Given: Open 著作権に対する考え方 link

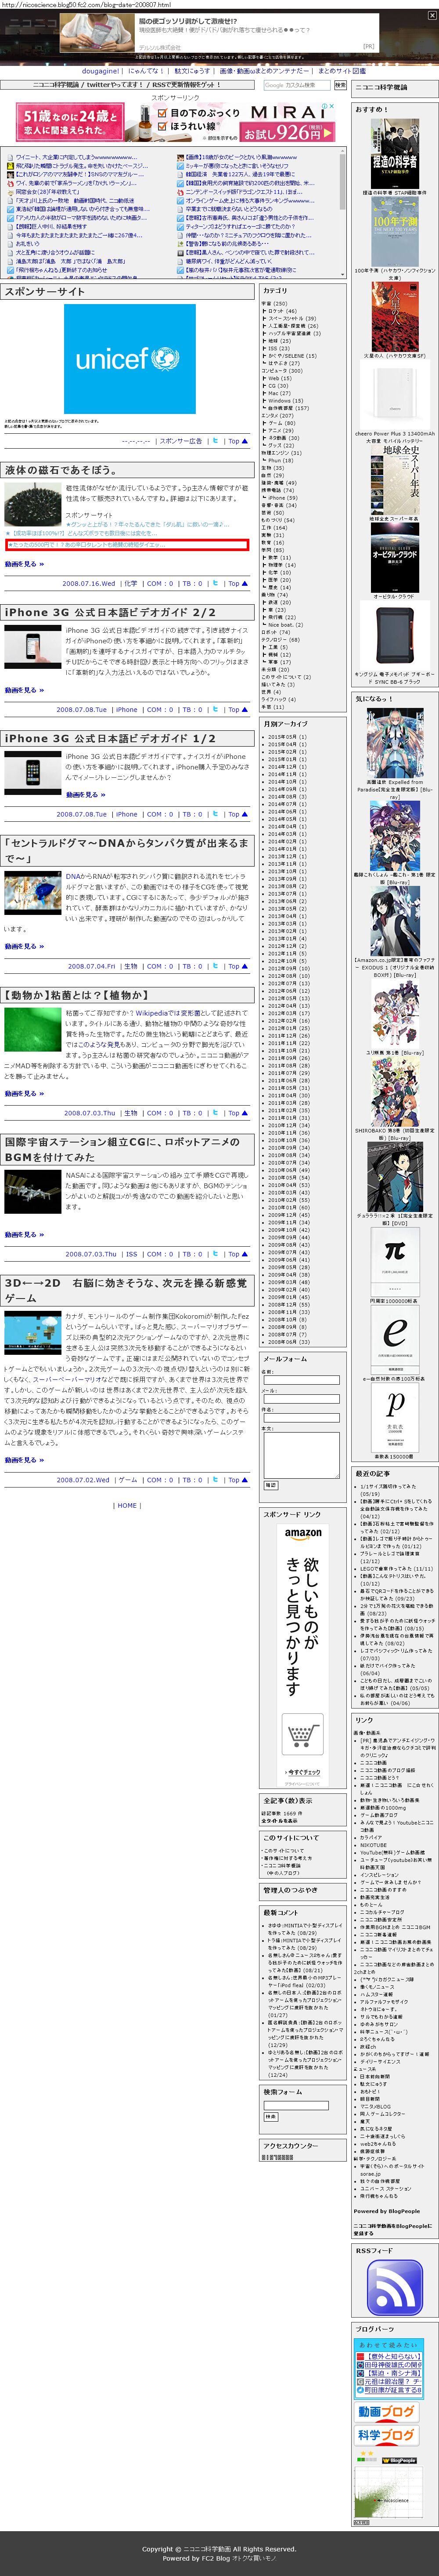Looking at the screenshot, I should [x=287, y=1858].
